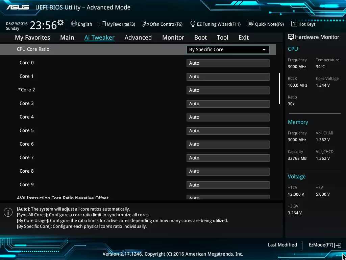Click the +5V value 5.000 V
This screenshot has width=346, height=260.
pos(323,194)
